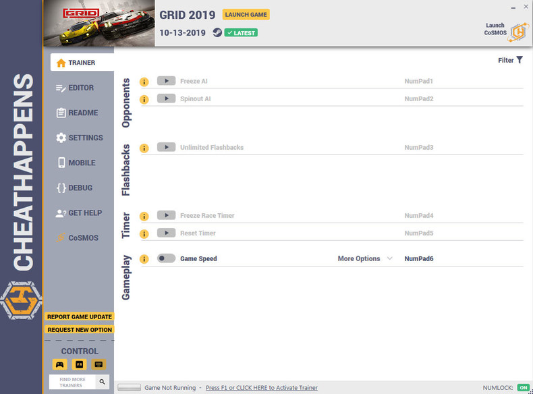533x394 pixels.
Task: Click the Timer category heading
Action: [x=125, y=225]
